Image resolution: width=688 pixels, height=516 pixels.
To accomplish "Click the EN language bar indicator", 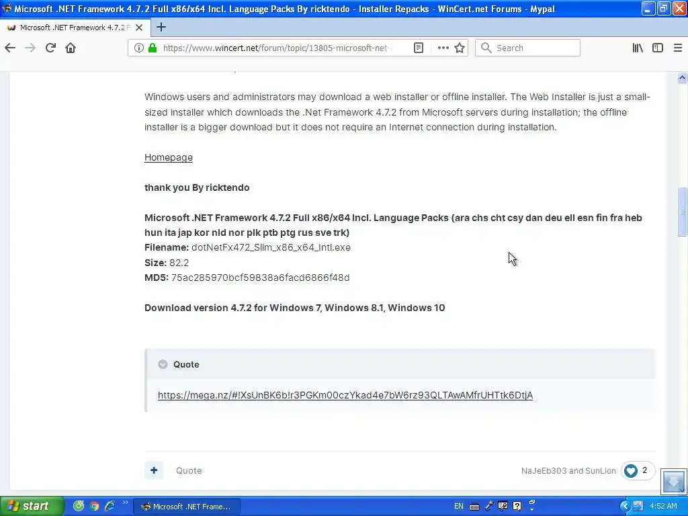I will point(458,506).
